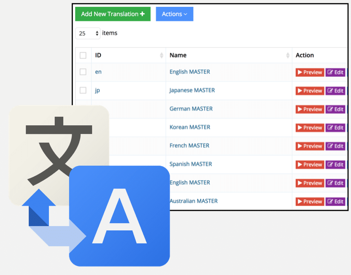The height and width of the screenshot is (275, 351).
Task: Tick the select-all checkbox in header
Action: click(x=83, y=55)
